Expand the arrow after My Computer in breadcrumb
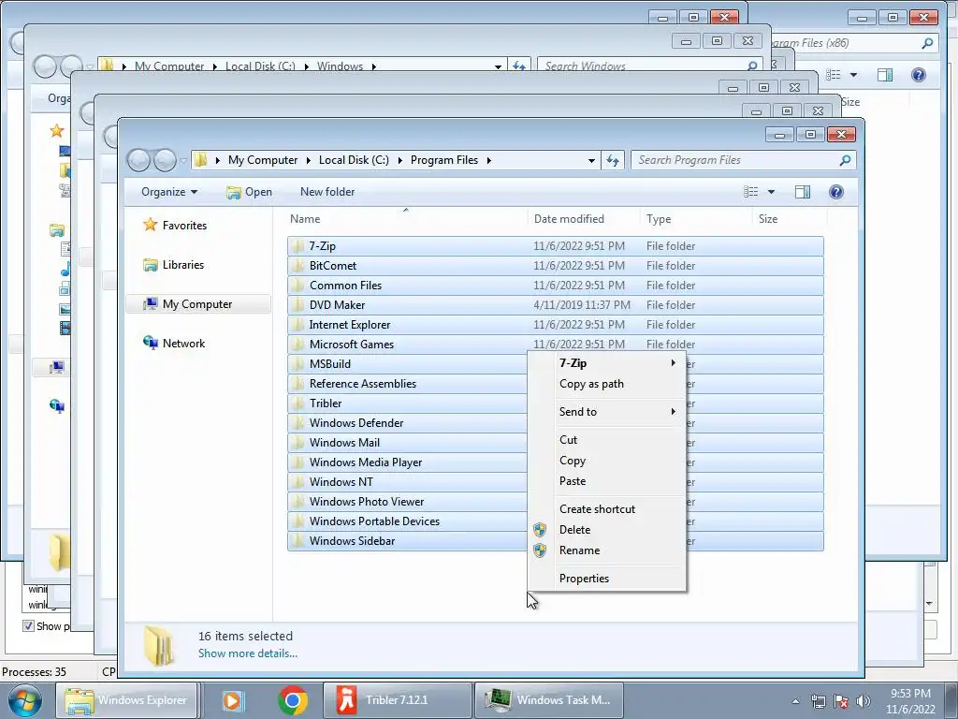 pos(309,160)
